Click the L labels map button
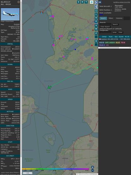 click(x=96, y=15)
